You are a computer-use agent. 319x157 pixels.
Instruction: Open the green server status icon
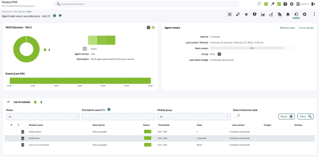(x=279, y=4)
